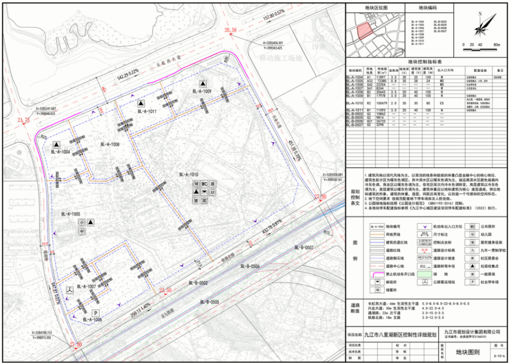Click the 移动施工场地 map label
The width and height of the screenshot is (510, 364).
281,59
